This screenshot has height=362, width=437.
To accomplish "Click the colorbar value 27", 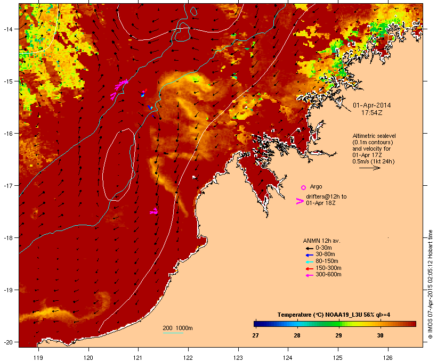I will point(255,335).
